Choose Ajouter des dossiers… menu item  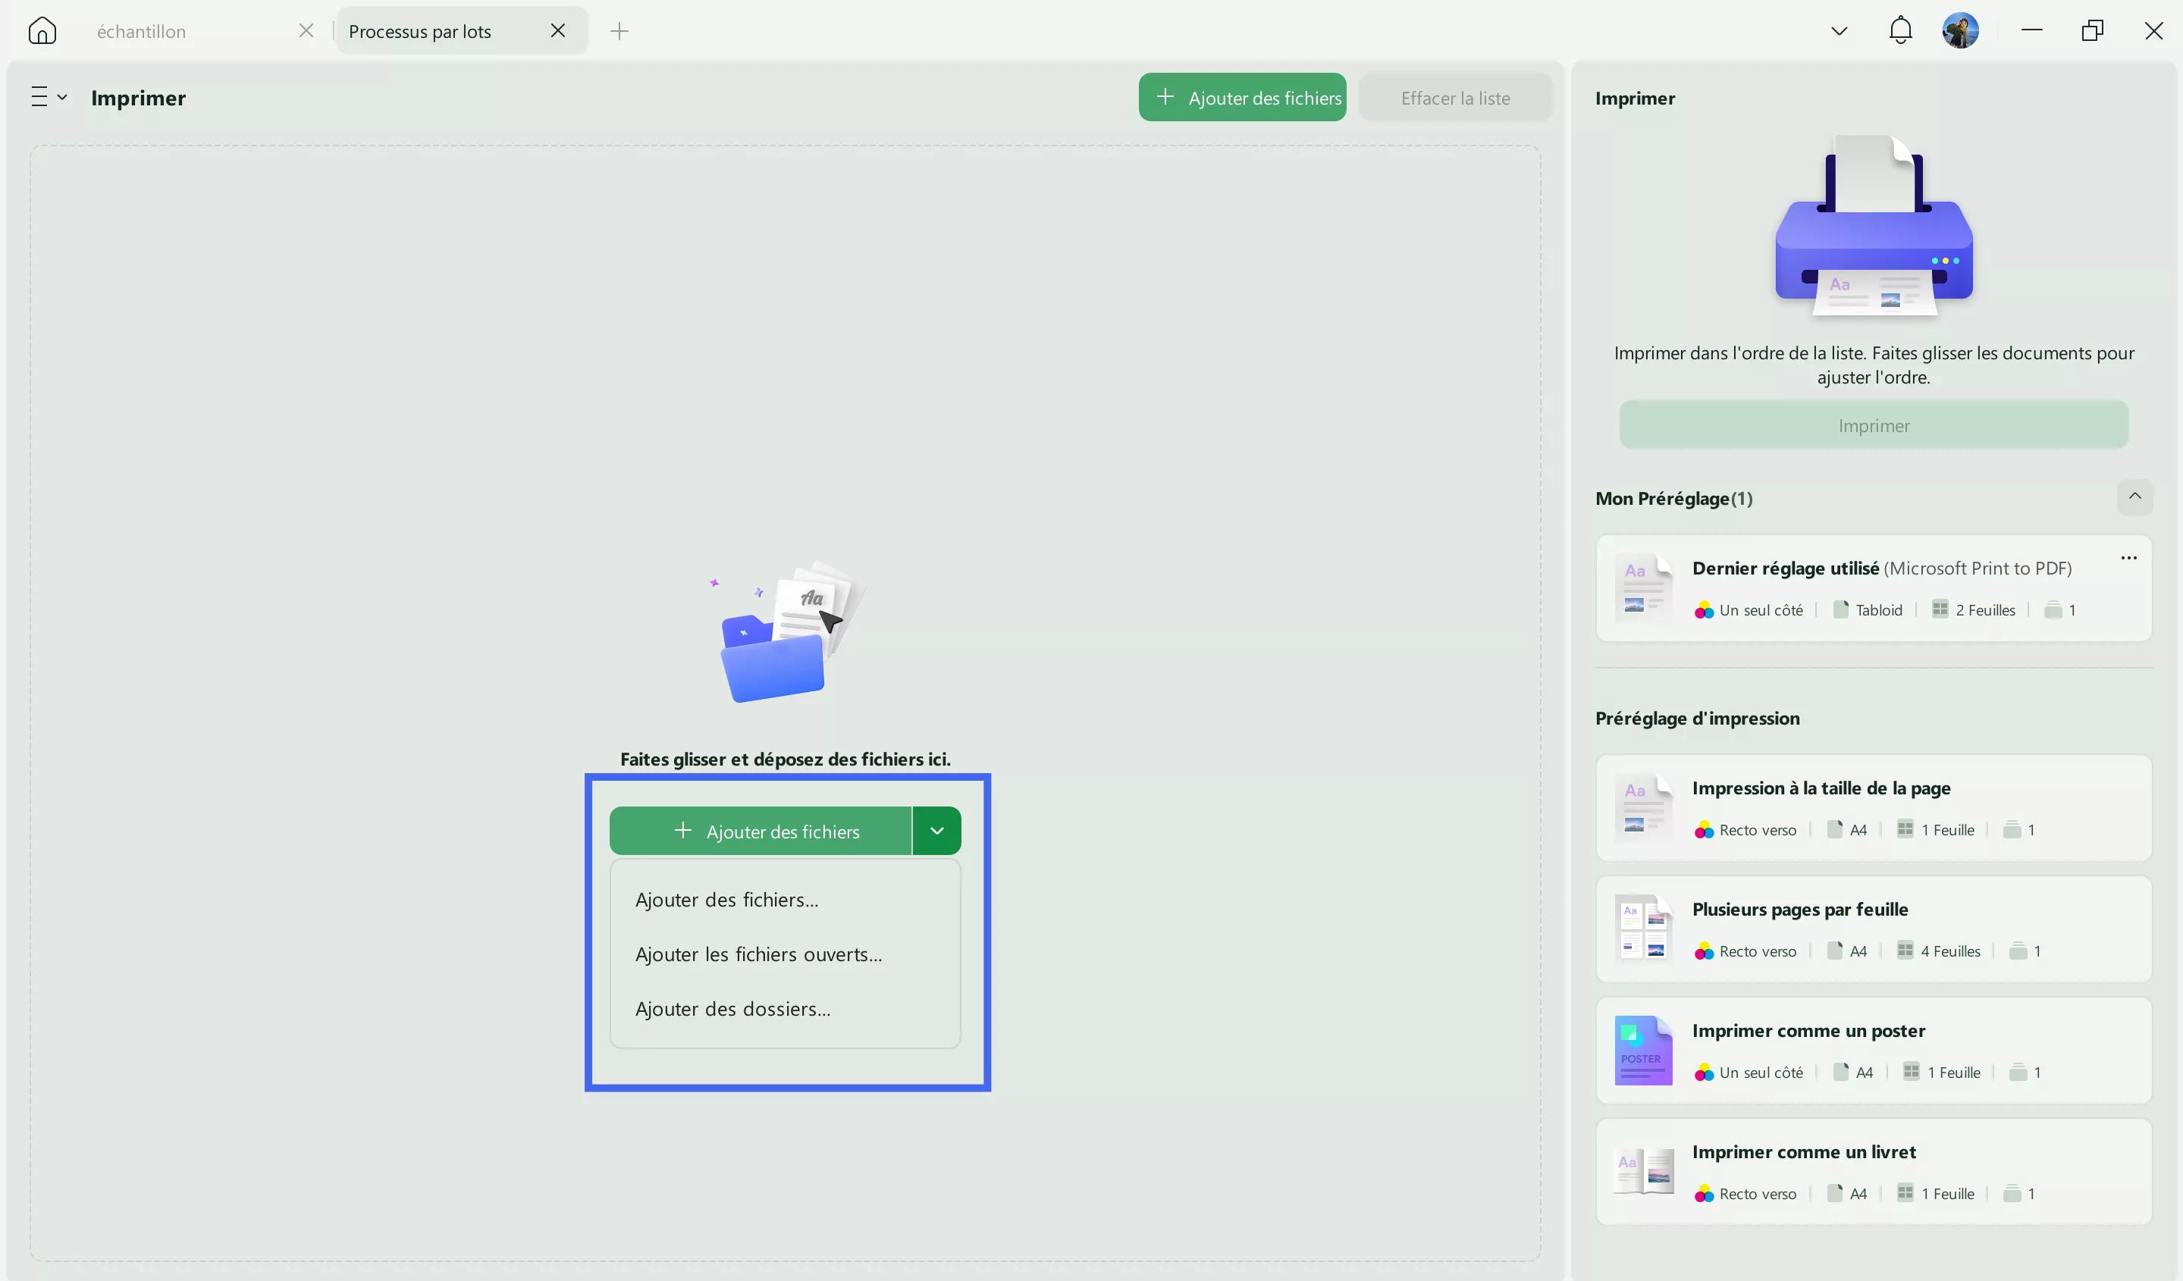tap(732, 1009)
